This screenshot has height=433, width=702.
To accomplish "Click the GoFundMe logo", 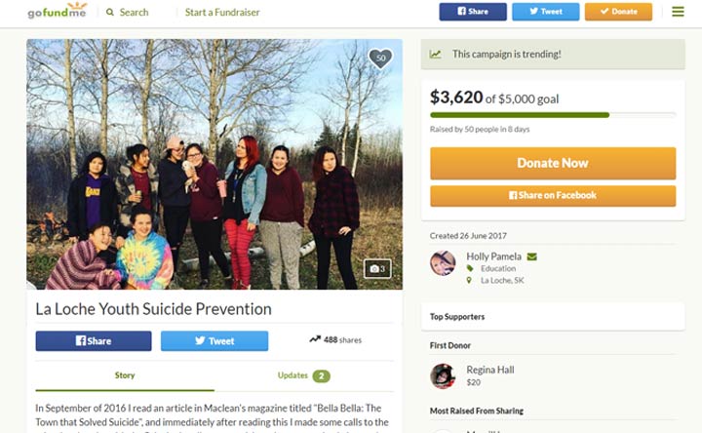I will [57, 12].
